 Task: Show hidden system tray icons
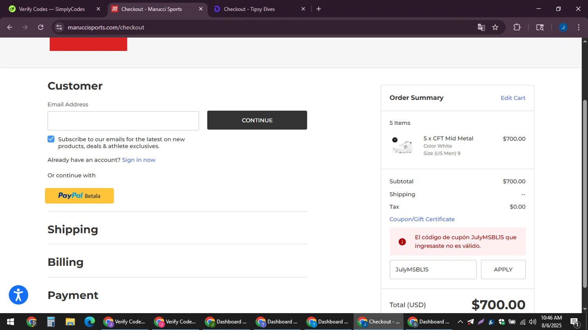pyautogui.click(x=460, y=322)
